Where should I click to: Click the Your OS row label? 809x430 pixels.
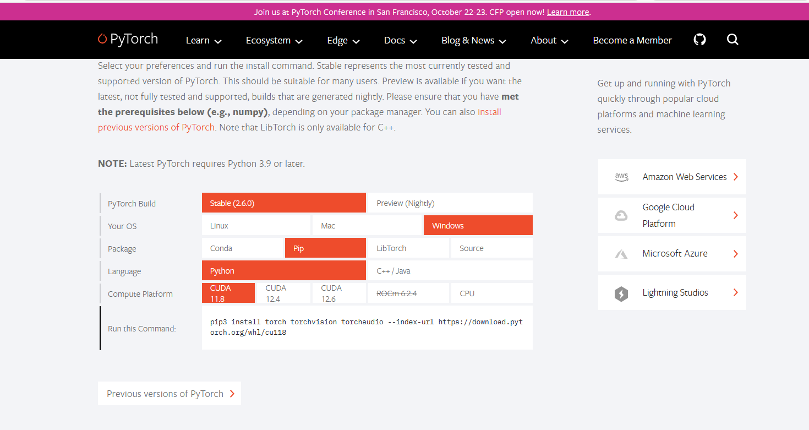point(122,226)
